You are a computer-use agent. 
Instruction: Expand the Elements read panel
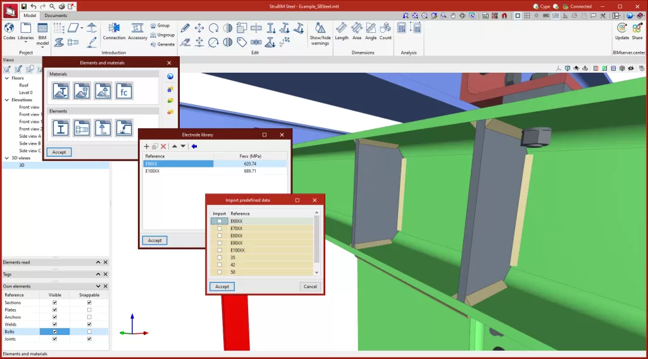(x=98, y=262)
